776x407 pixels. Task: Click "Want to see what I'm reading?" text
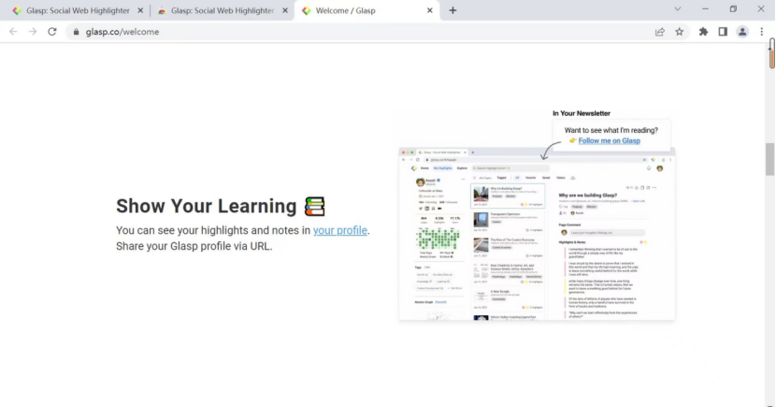tap(611, 130)
